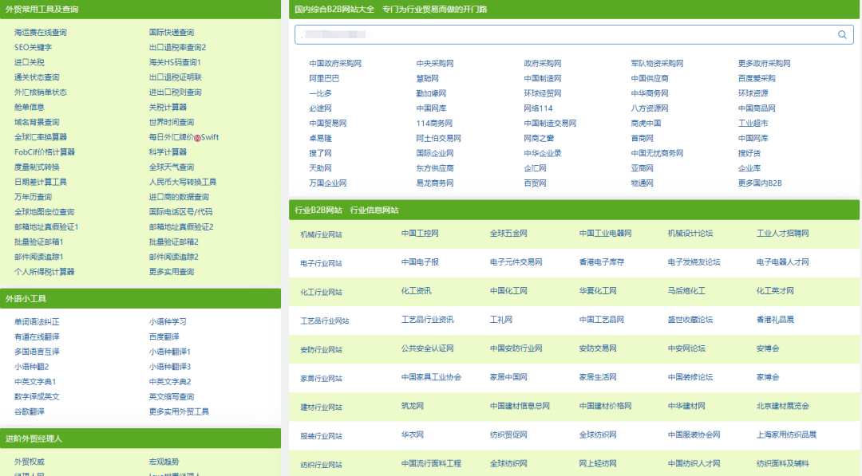Viewport: 862px width, 476px height.
Task: Open 万年历查询 link
Action: [x=33, y=197]
